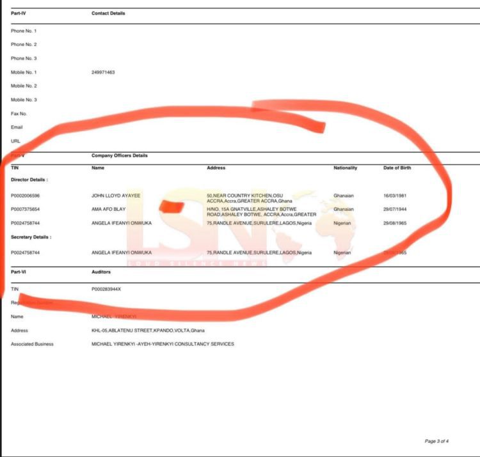
Task: Select the 'Auditors' heading
Action: pos(101,272)
